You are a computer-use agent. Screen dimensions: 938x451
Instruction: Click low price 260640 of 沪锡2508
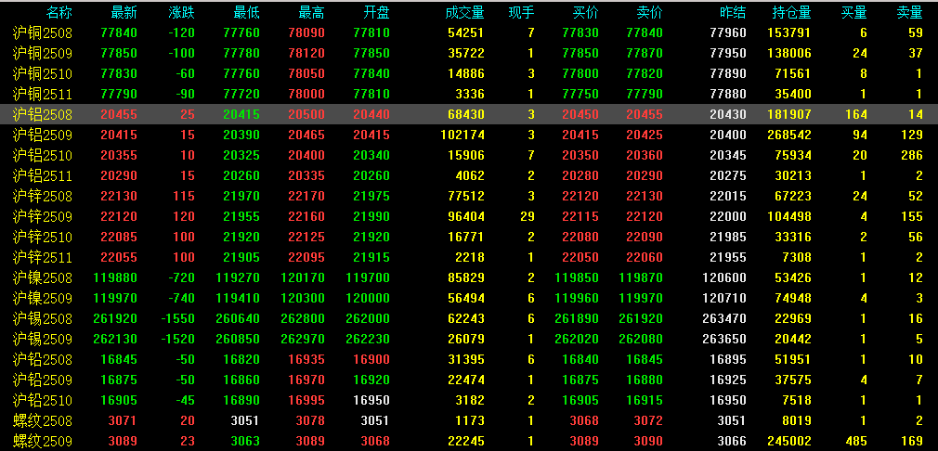(x=238, y=318)
